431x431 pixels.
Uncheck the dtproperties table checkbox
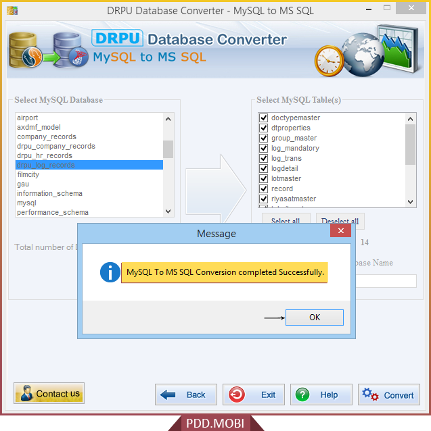[264, 128]
